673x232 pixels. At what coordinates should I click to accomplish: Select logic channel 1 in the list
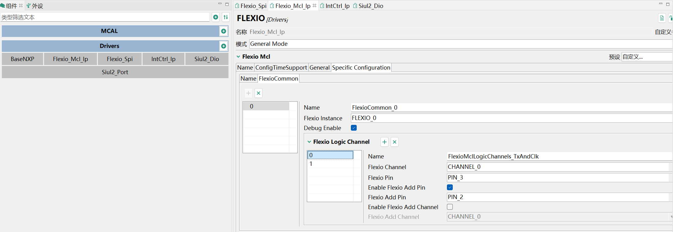click(x=330, y=164)
